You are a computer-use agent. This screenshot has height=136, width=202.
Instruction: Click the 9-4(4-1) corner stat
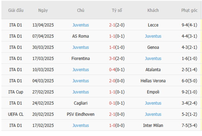click(x=189, y=25)
